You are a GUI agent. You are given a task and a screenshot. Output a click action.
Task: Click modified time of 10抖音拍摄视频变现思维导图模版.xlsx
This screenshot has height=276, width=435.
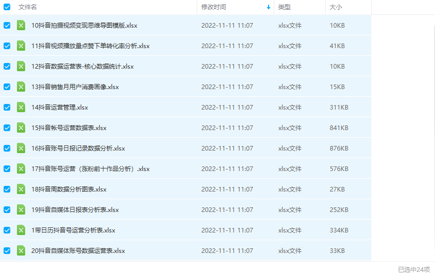[227, 26]
